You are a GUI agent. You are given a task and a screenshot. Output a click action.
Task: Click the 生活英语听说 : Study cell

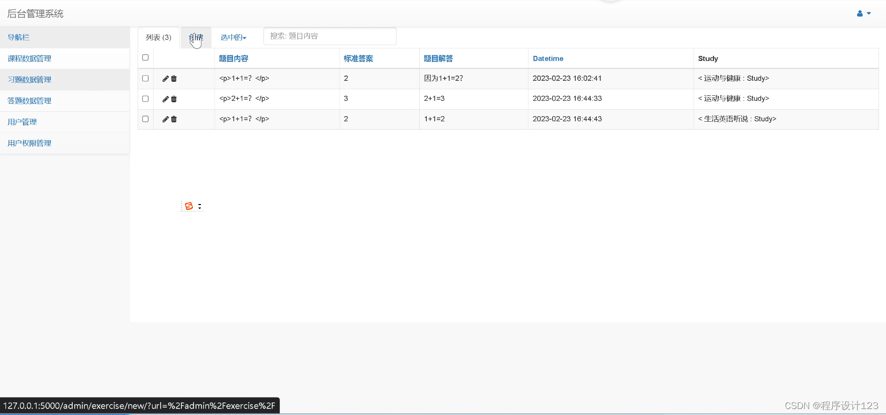pyautogui.click(x=786, y=119)
